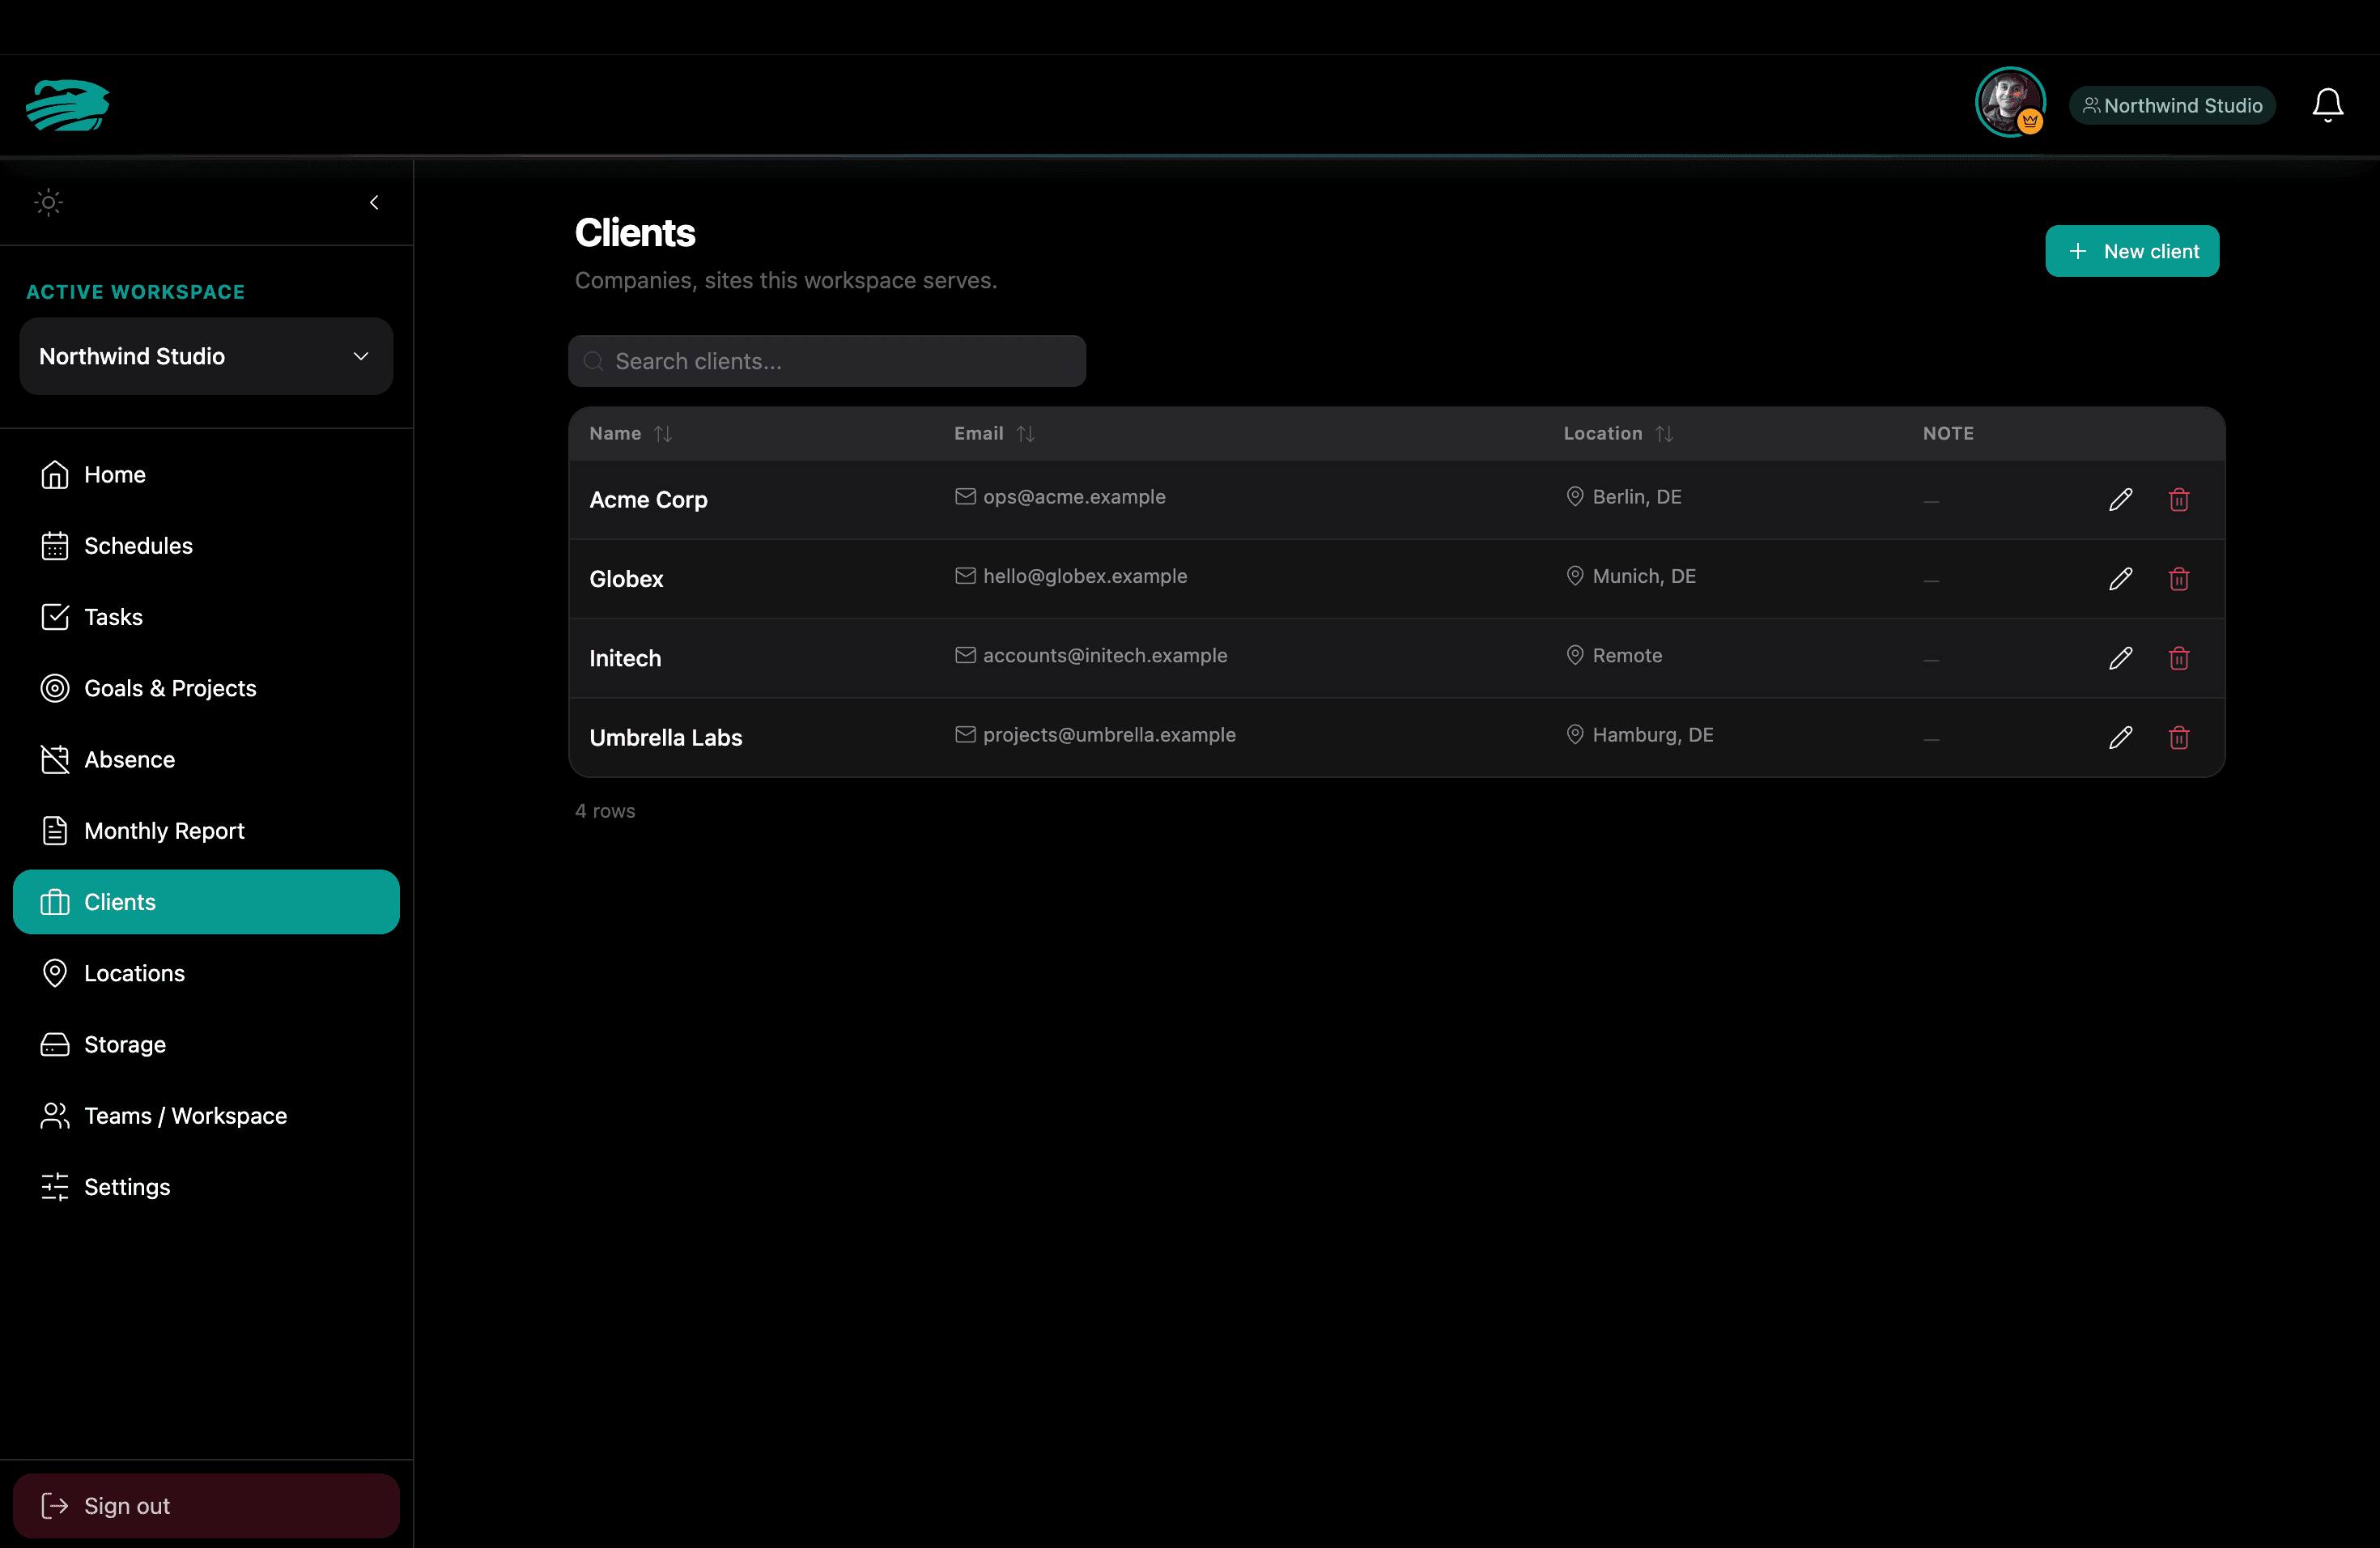Screen dimensions: 2380x1548
Task: Delete the Umbrella Labs client
Action: [x=2179, y=737]
